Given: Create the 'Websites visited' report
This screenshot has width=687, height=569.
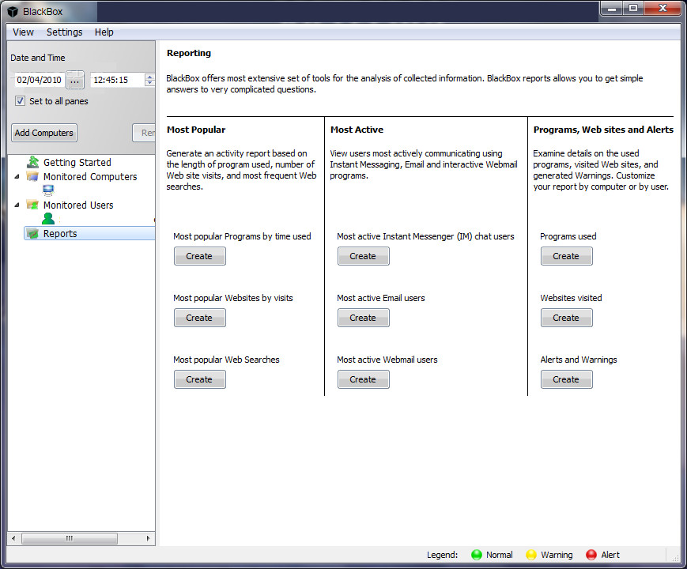Looking at the screenshot, I should pos(567,318).
